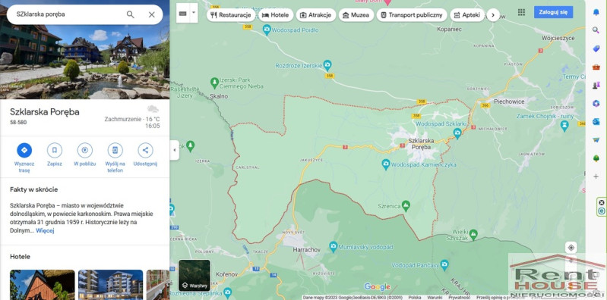Open the keyboard input dropdown arrow
Viewport: 607px width, 300px height.
194,13
